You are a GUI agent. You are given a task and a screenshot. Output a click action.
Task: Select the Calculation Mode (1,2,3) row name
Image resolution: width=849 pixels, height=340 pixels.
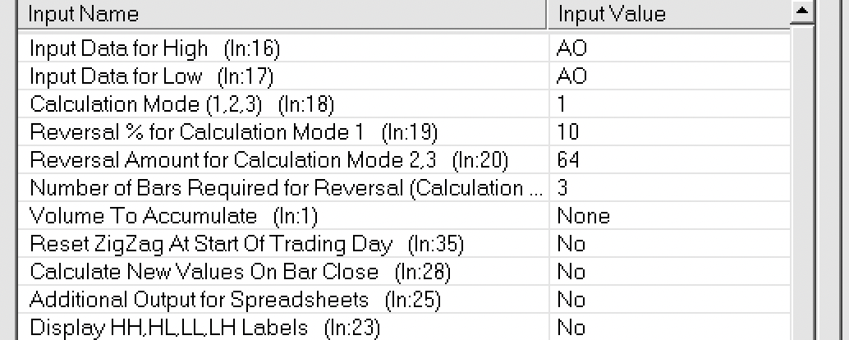pyautogui.click(x=182, y=104)
